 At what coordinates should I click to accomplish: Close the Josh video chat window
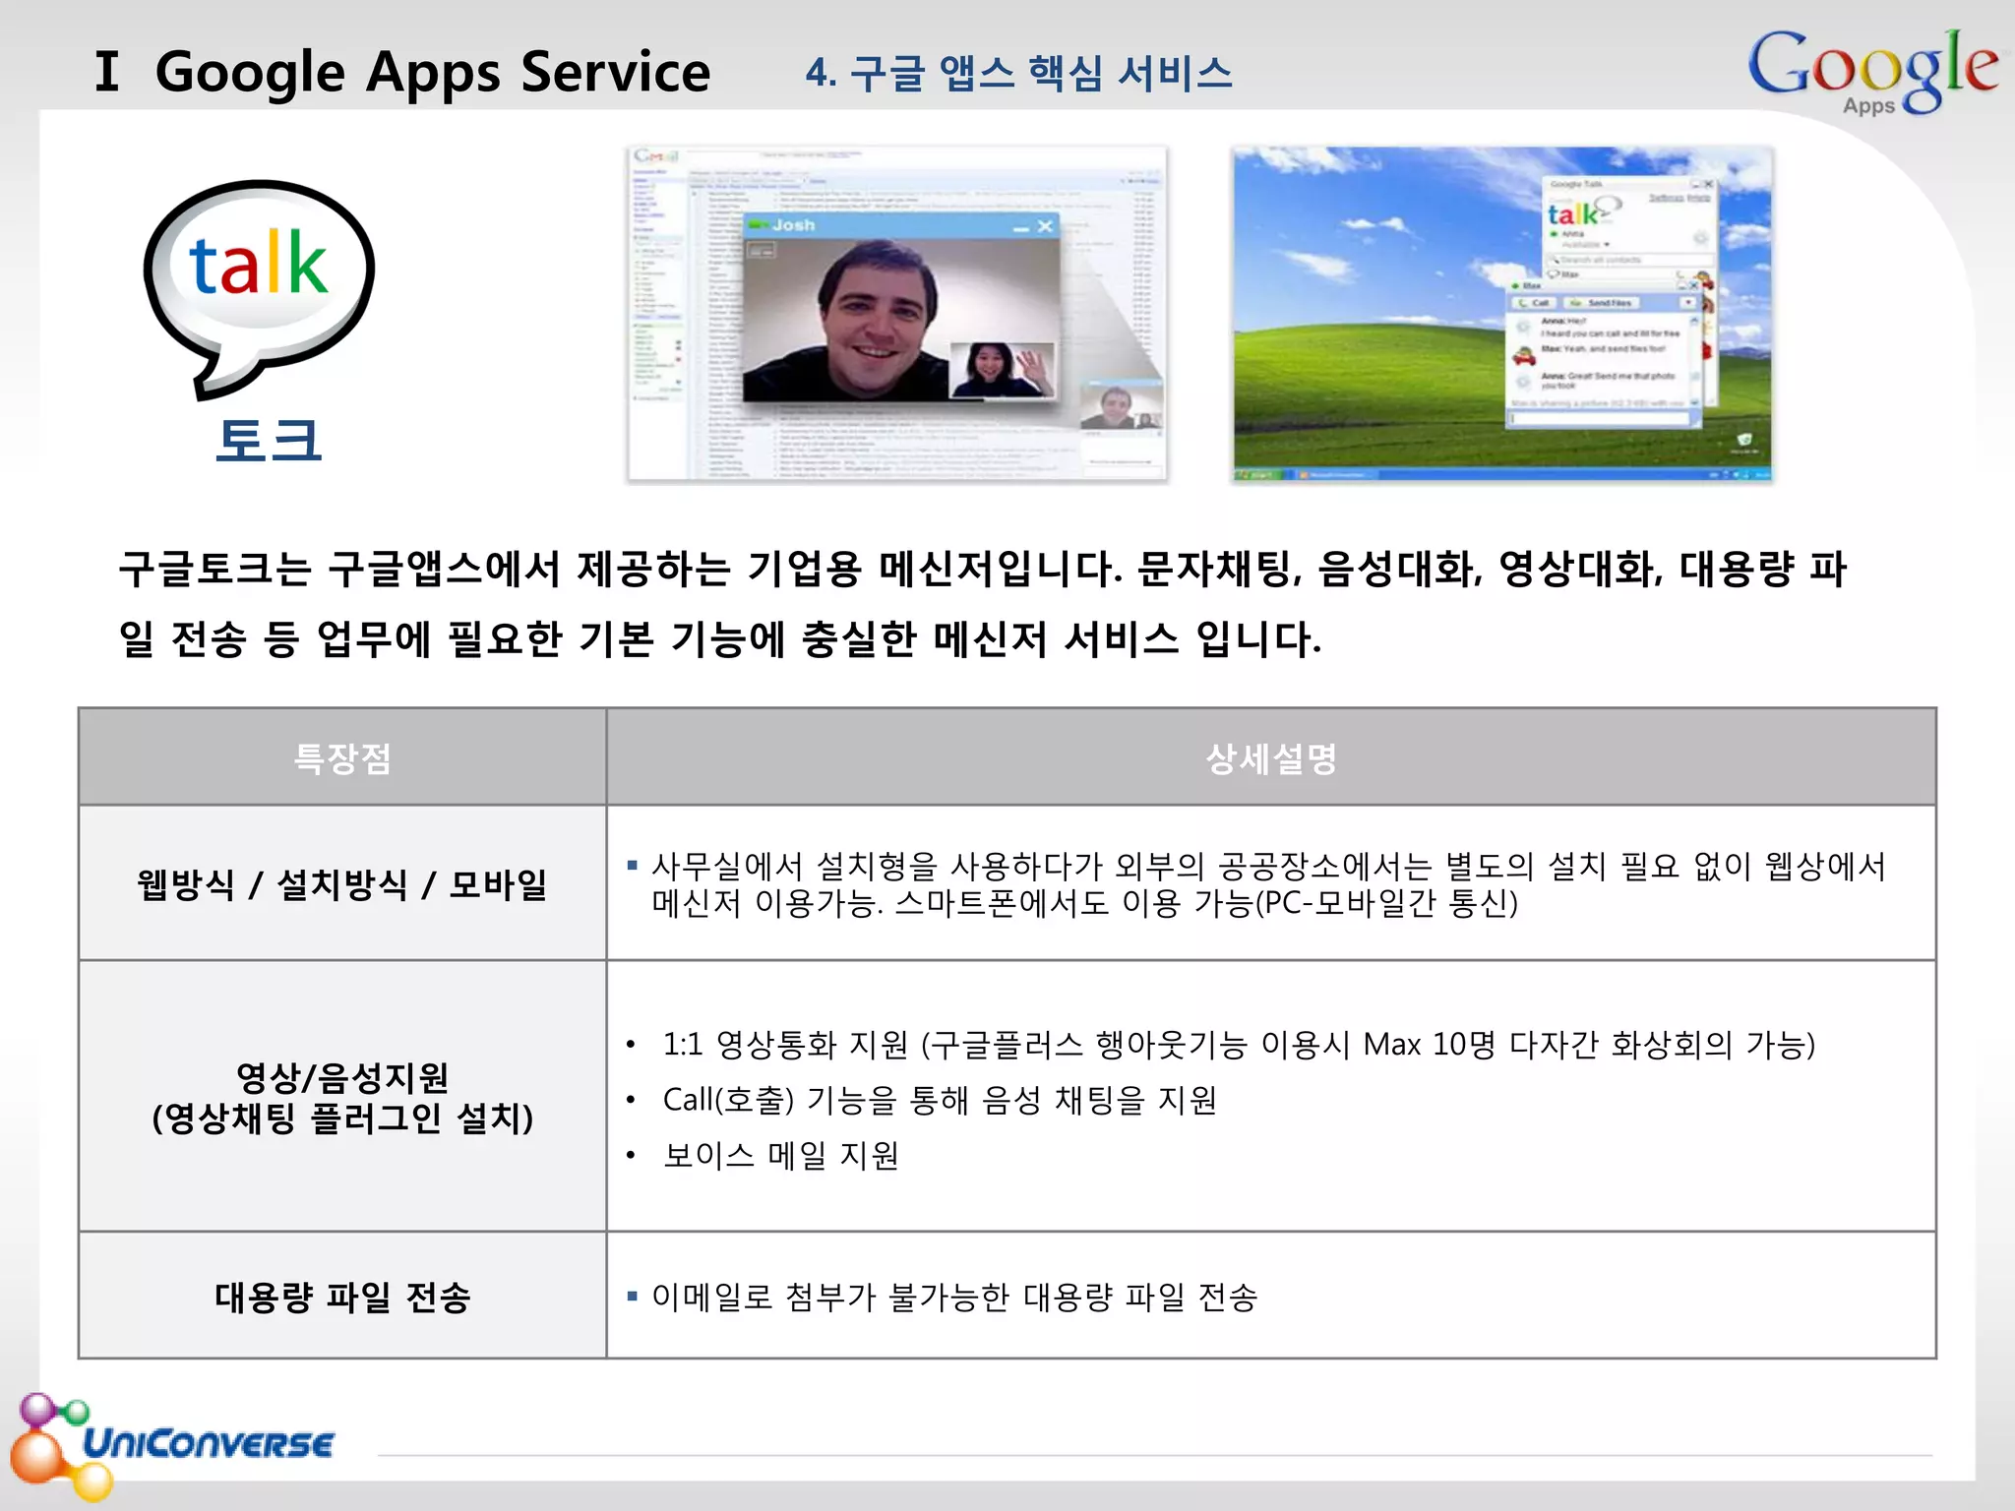pyautogui.click(x=1045, y=226)
